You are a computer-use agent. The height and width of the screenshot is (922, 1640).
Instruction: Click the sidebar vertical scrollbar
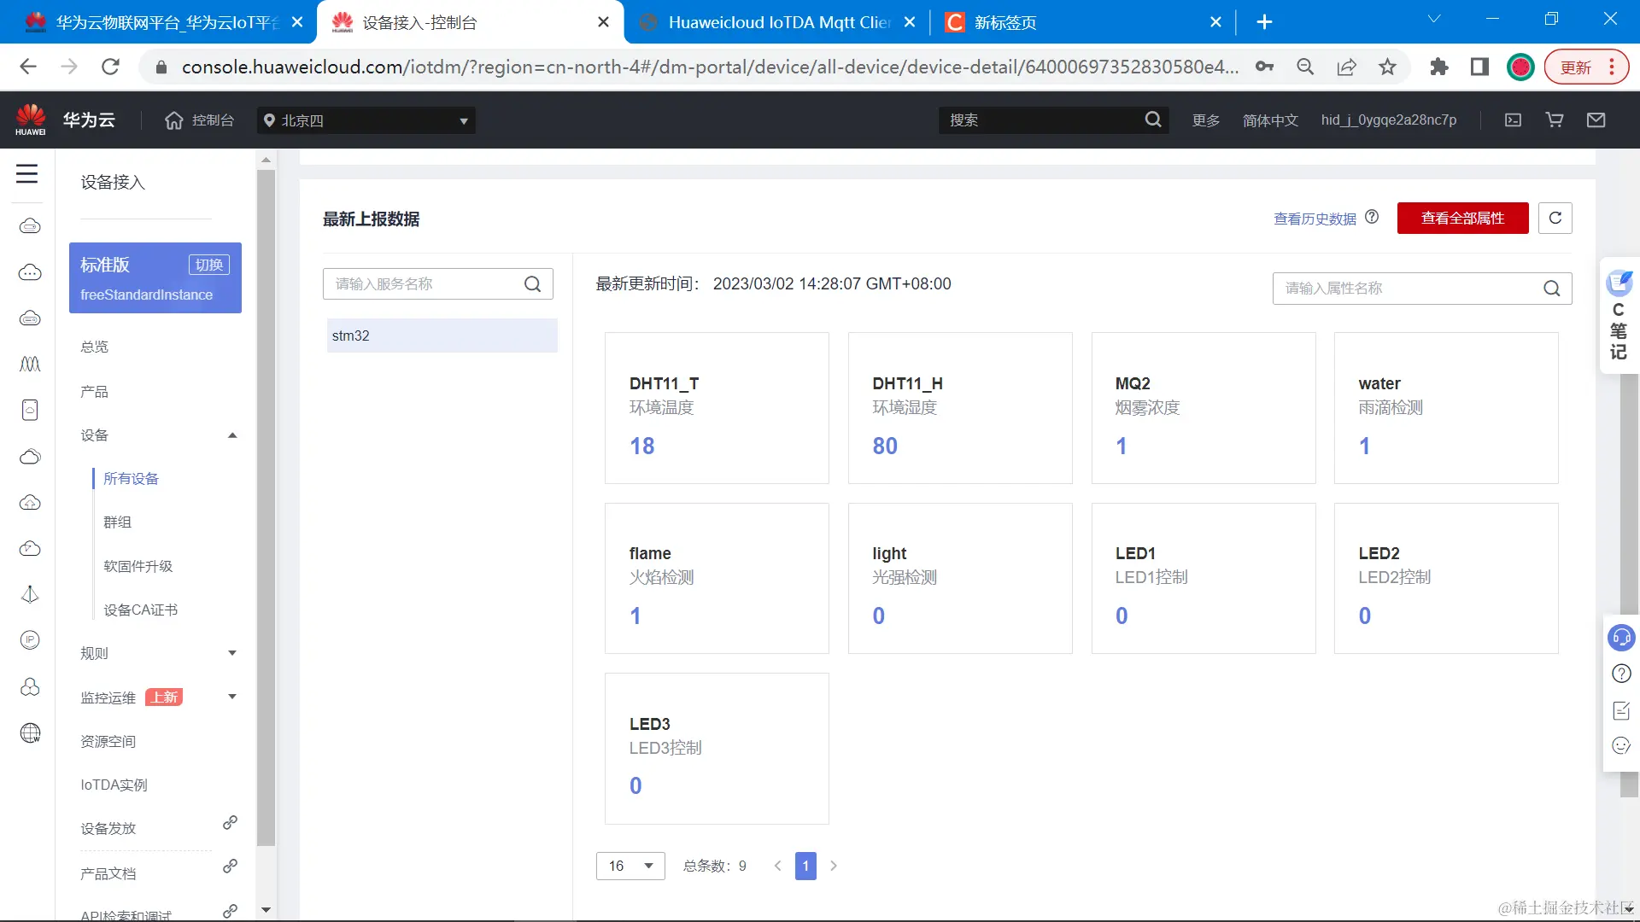[x=266, y=507]
